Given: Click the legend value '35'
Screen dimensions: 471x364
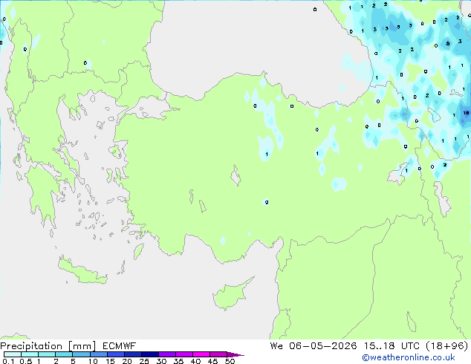Looking at the screenshot, I should click(x=178, y=361).
